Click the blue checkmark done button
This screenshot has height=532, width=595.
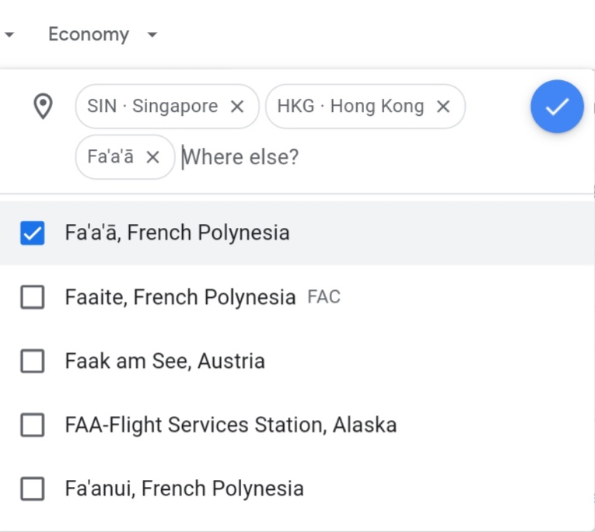(x=557, y=107)
